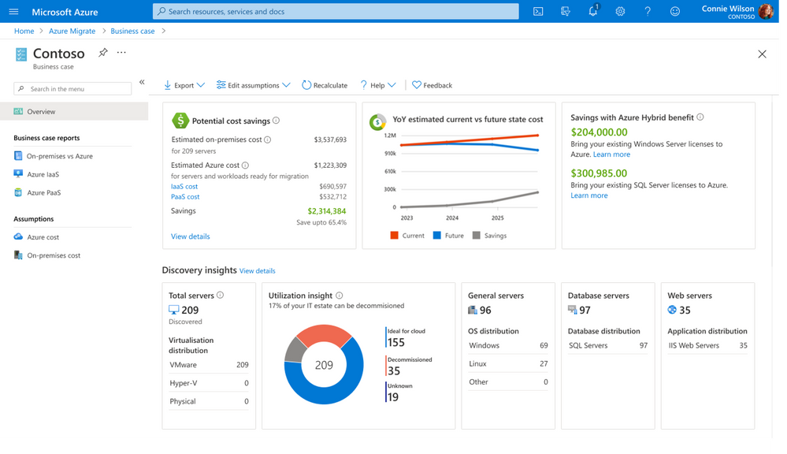Viewport: 787px width, 454px height.
Task: Click the Web servers globe icon
Action: pos(672,309)
